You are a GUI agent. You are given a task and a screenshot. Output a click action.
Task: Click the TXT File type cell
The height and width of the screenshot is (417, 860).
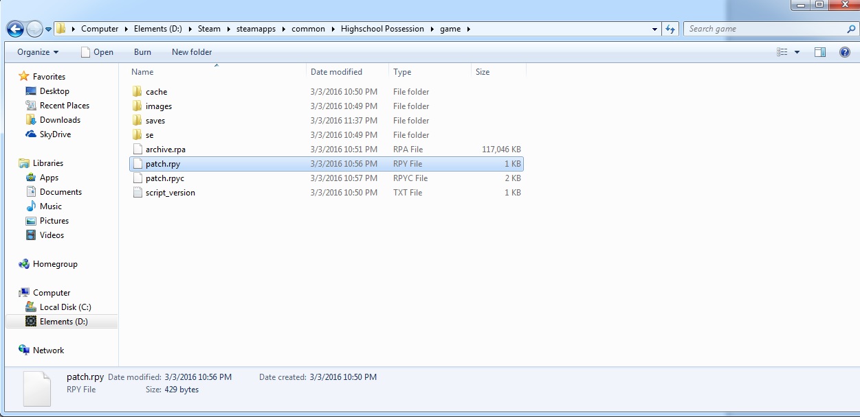pos(408,193)
